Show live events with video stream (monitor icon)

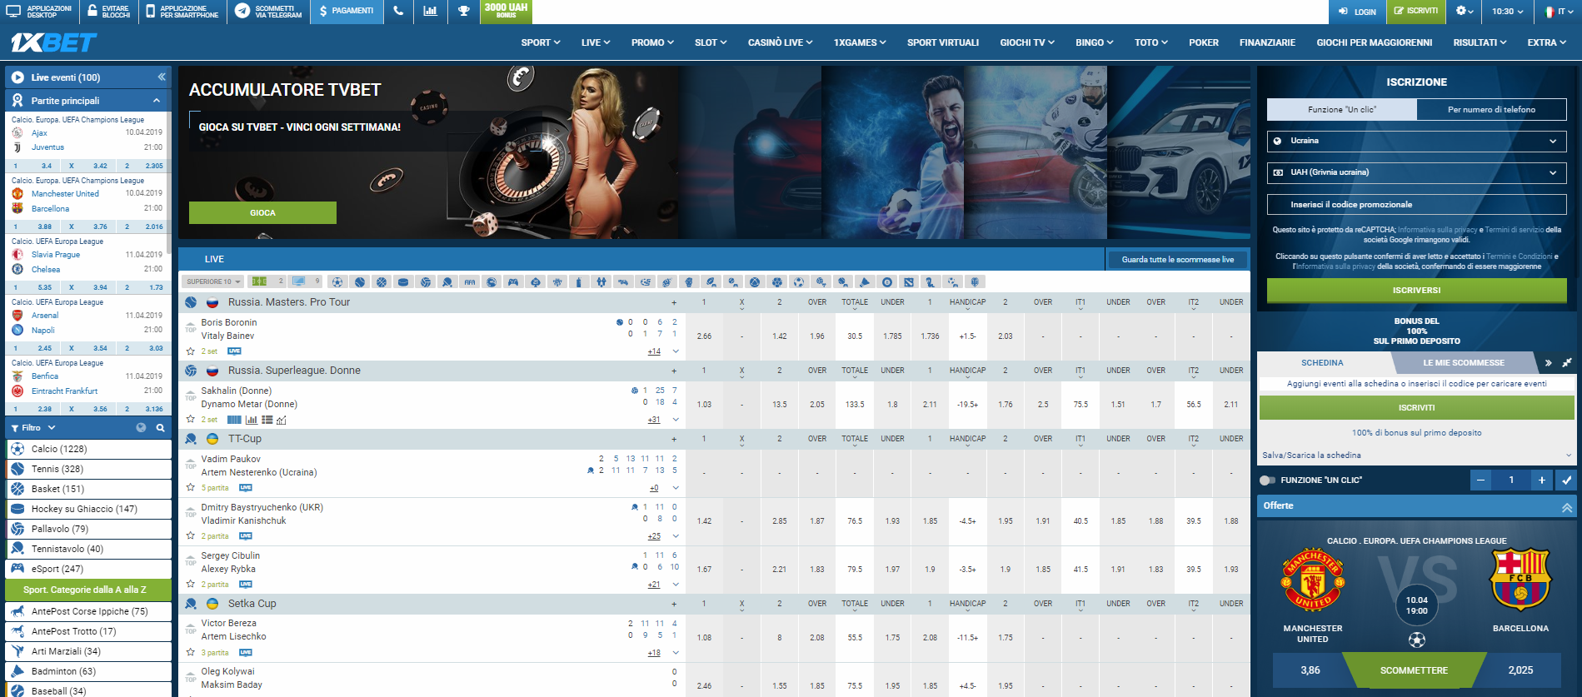click(x=298, y=281)
